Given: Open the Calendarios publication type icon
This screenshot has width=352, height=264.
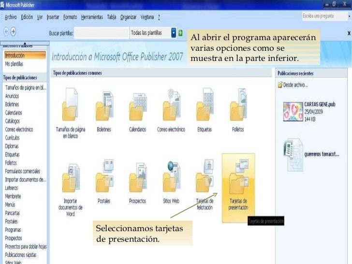Looking at the screenshot, I should (x=138, y=107).
